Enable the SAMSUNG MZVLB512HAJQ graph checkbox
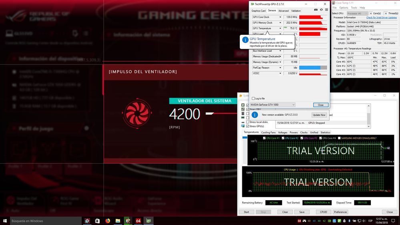Image resolution: width=400 pixels, height=225 pixels. click(x=339, y=138)
